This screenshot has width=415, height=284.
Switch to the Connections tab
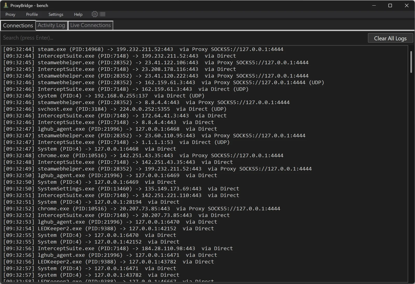(18, 25)
